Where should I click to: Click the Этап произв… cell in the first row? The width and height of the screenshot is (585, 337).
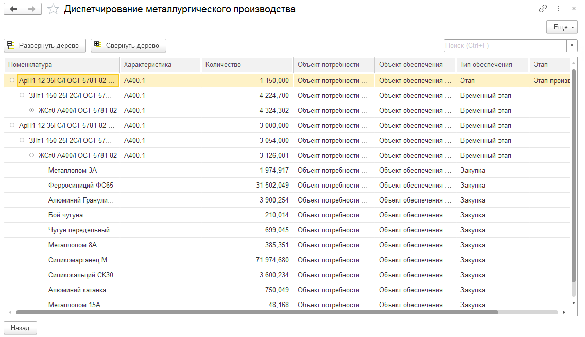pyautogui.click(x=550, y=80)
